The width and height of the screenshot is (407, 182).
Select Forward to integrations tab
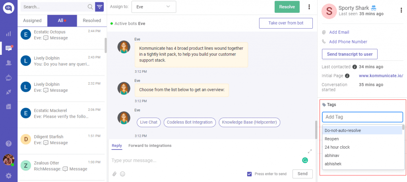(150, 146)
